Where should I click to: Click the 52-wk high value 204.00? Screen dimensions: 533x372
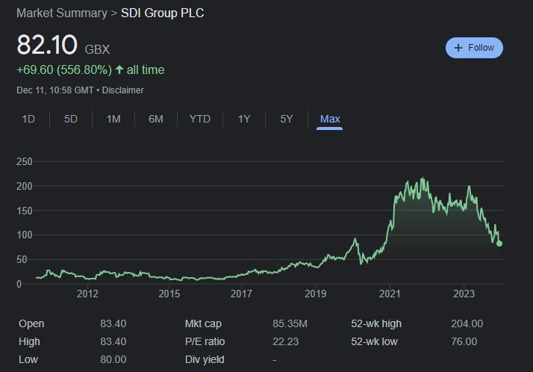pos(467,323)
